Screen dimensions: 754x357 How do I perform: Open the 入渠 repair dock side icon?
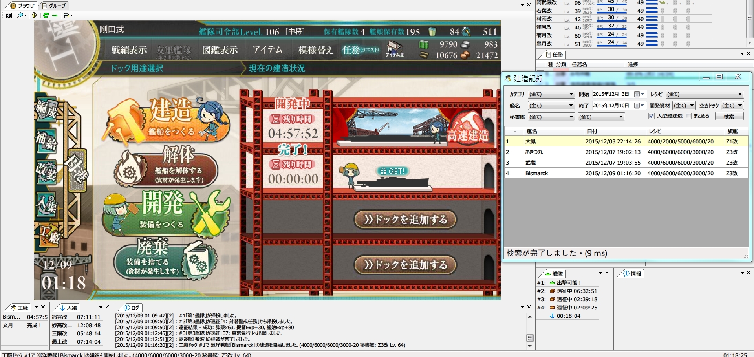click(x=47, y=204)
